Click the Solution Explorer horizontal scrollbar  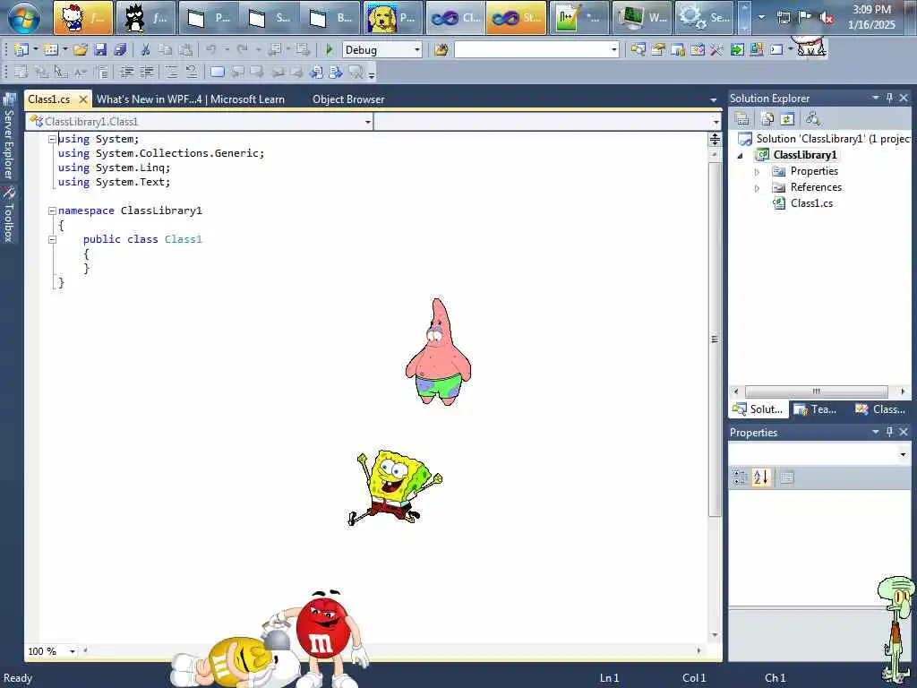817,391
